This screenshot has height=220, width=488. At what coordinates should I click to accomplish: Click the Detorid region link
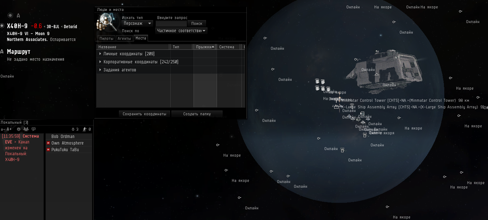(70, 27)
